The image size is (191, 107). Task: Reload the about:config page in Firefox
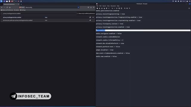7,7
